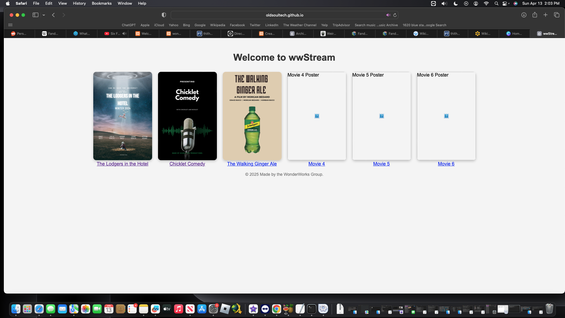The height and width of the screenshot is (318, 565).
Task: Open The Weather Channel bookmark
Action: click(x=300, y=25)
